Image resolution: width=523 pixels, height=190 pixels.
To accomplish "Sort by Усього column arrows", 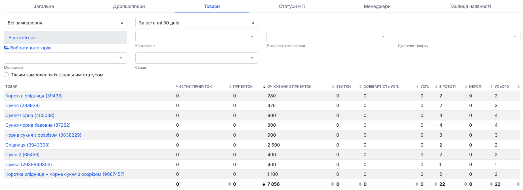I will (x=519, y=87).
